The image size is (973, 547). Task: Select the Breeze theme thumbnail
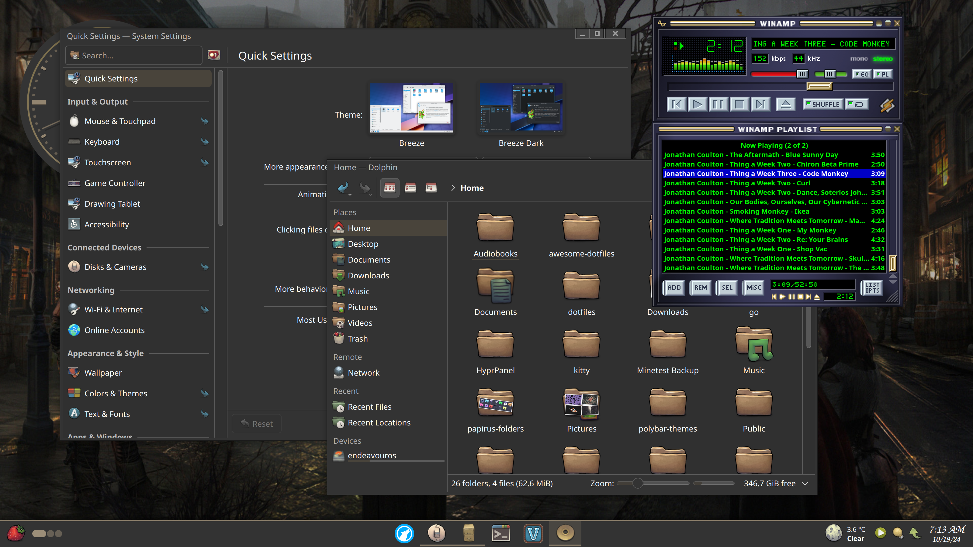[x=411, y=108]
